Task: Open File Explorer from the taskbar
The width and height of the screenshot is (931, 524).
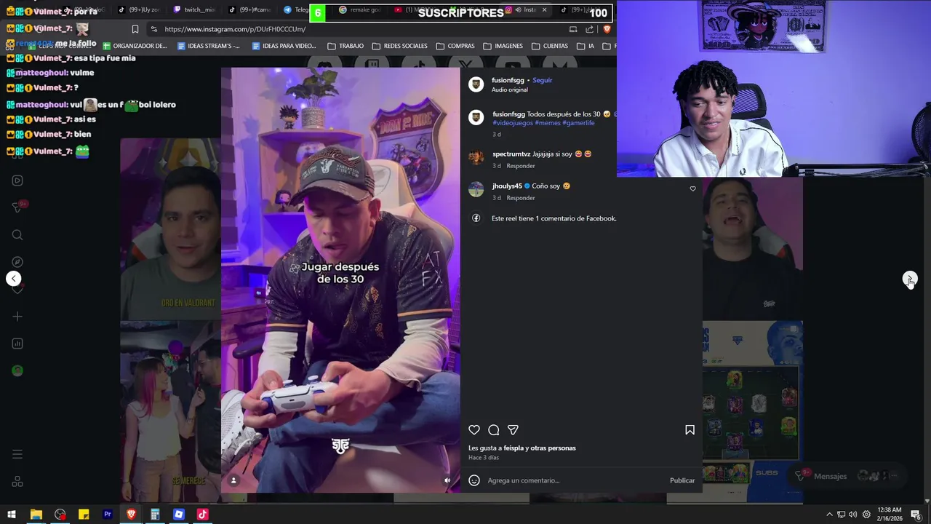Action: pyautogui.click(x=36, y=515)
